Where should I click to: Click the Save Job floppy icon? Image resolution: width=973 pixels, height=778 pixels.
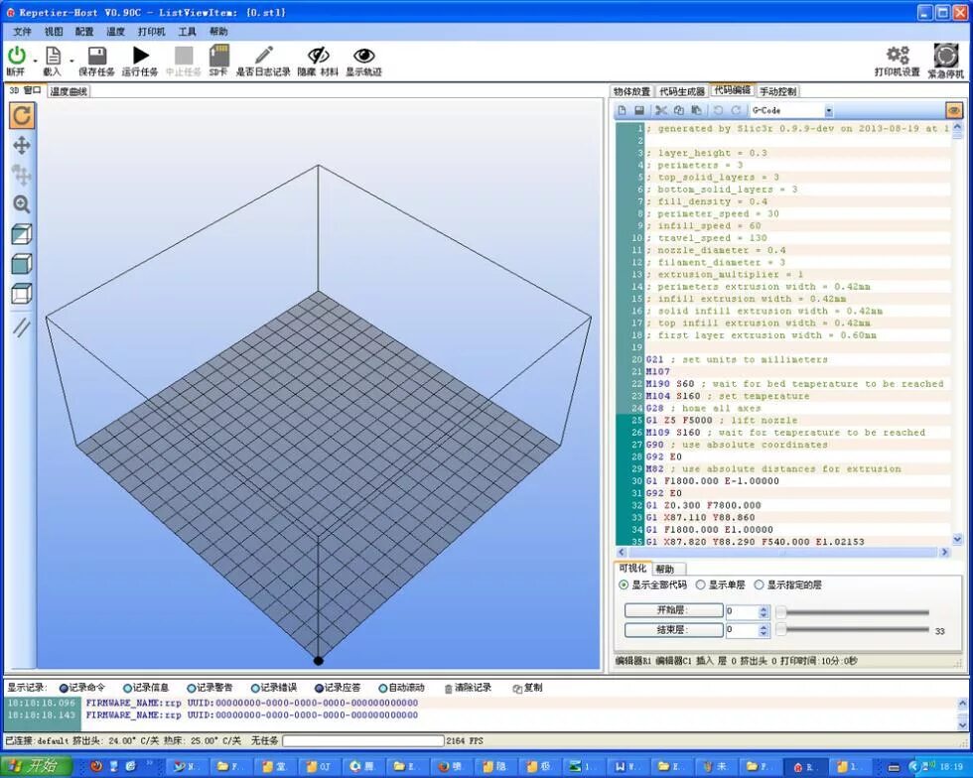tap(97, 56)
